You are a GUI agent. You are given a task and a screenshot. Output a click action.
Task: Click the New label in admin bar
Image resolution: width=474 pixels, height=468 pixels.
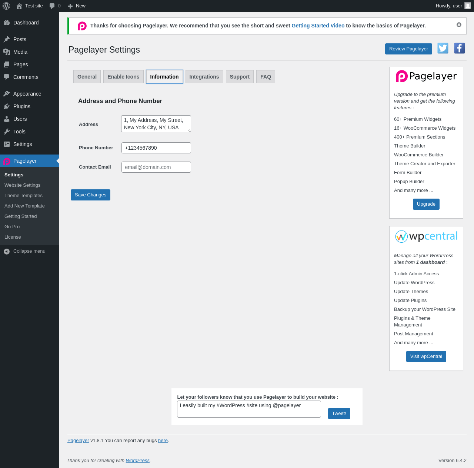(81, 6)
